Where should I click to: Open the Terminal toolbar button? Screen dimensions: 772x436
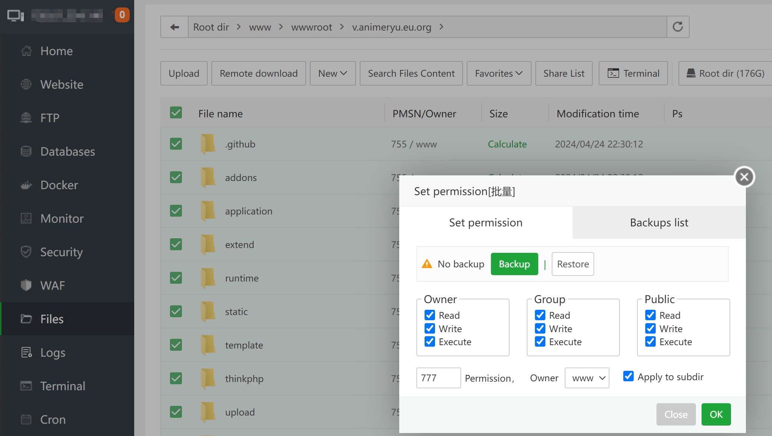tap(633, 73)
